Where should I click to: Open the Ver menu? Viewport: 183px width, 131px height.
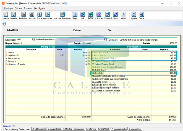pyautogui.click(x=35, y=8)
